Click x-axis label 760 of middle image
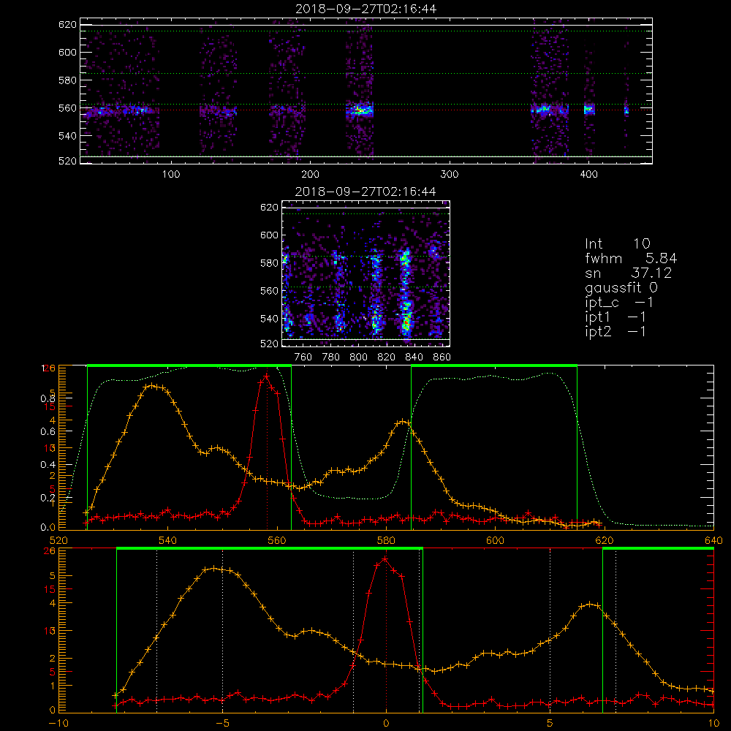This screenshot has width=731, height=731. coord(303,357)
